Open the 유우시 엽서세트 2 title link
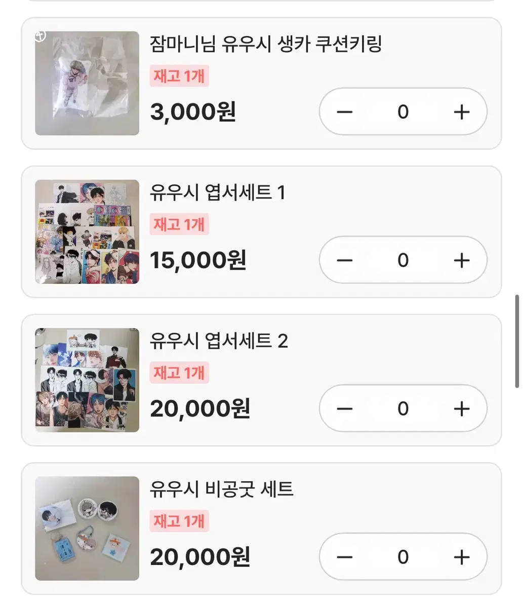The width and height of the screenshot is (523, 608). (219, 341)
